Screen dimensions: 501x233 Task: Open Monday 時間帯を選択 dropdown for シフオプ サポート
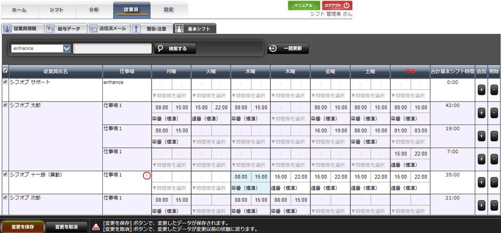pos(171,95)
